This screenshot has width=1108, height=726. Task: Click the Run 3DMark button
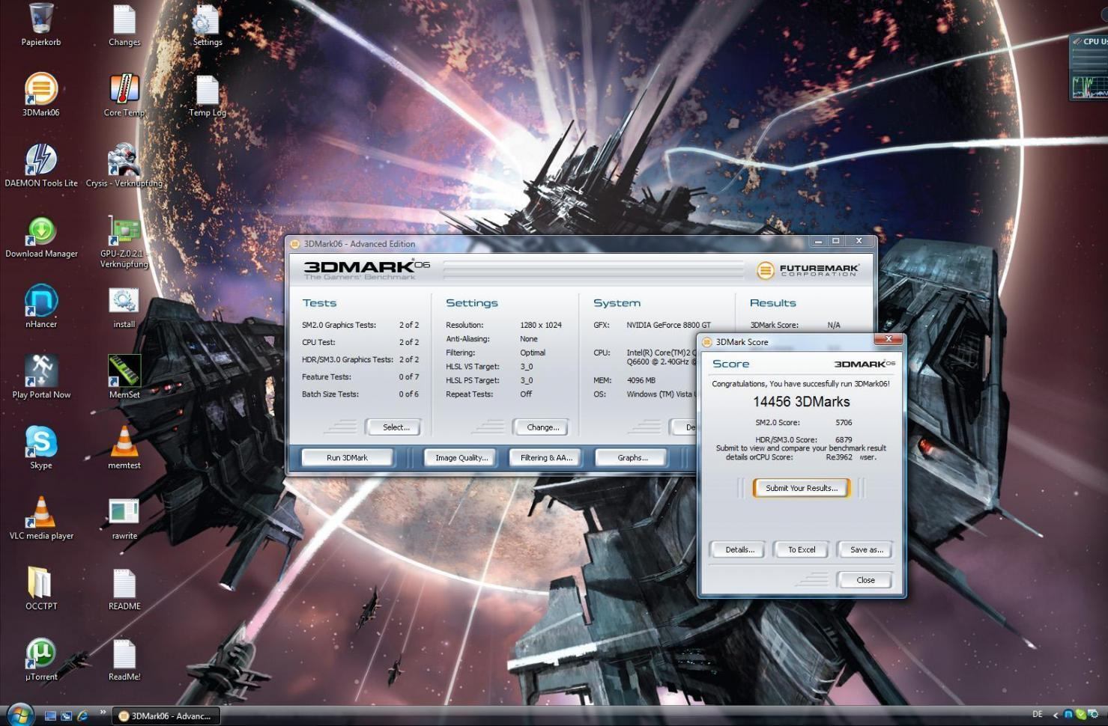click(x=347, y=457)
